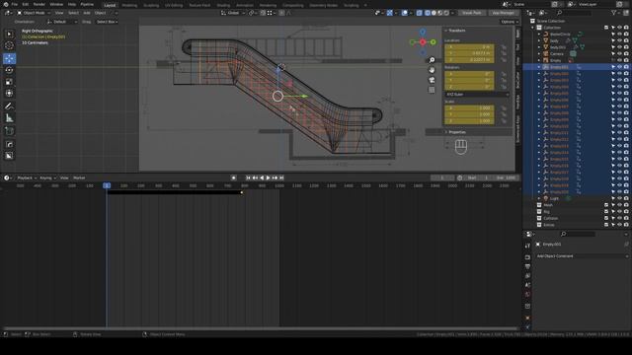Screen dimensions: 632x355
Task: Open the timeline Playback popover
Action: point(27,177)
